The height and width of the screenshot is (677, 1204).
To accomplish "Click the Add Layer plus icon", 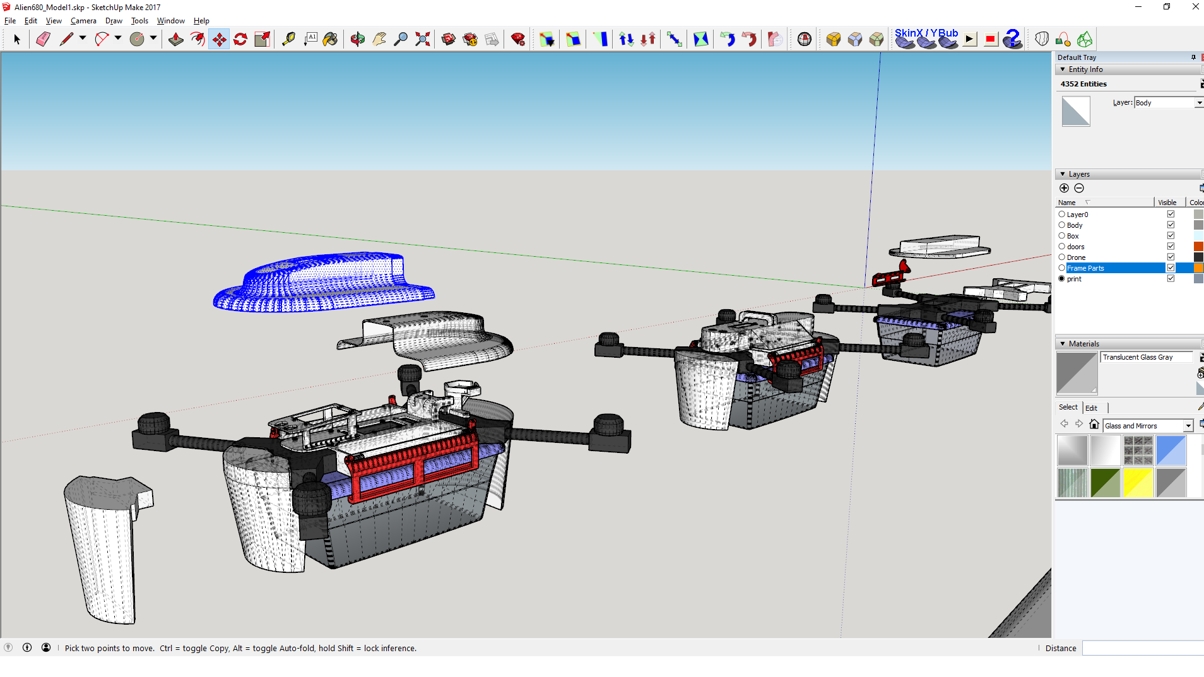I will 1064,188.
